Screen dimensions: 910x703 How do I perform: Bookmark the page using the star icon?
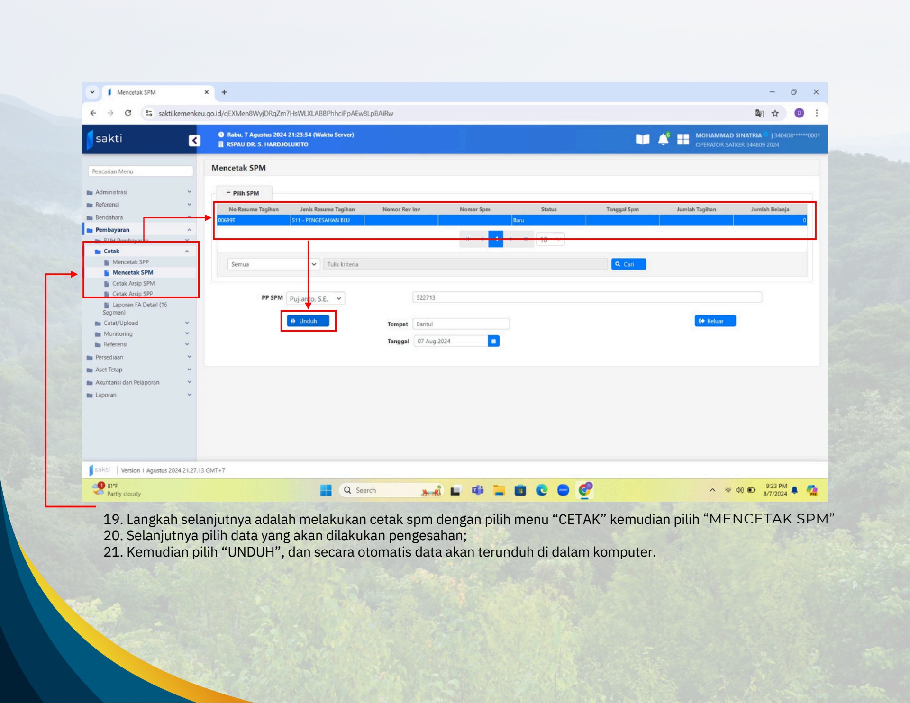(x=776, y=114)
